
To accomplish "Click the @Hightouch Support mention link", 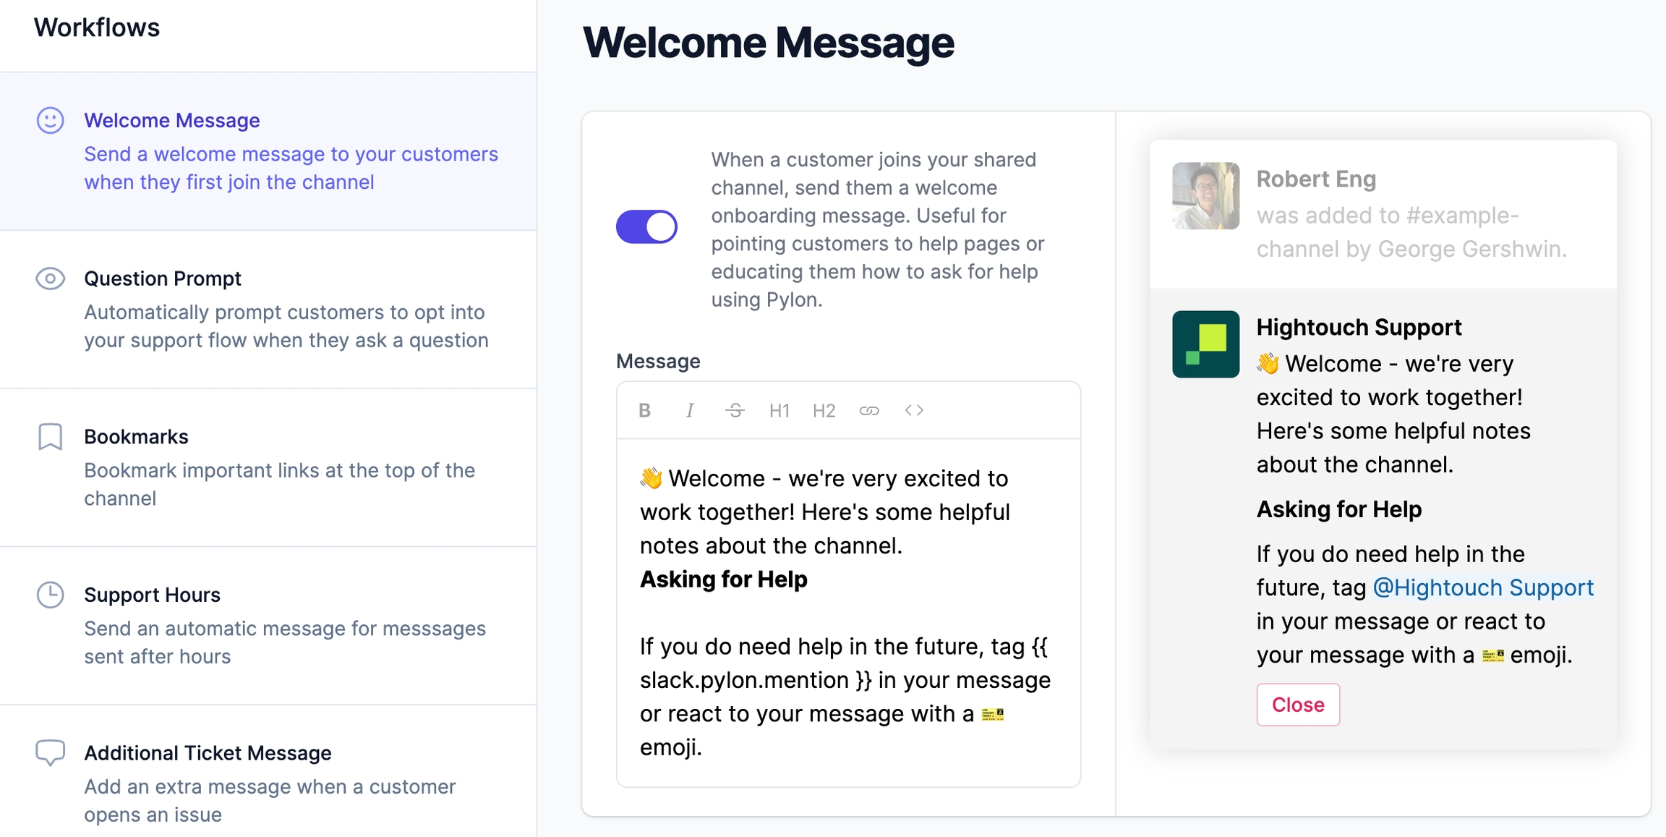I will coord(1482,587).
